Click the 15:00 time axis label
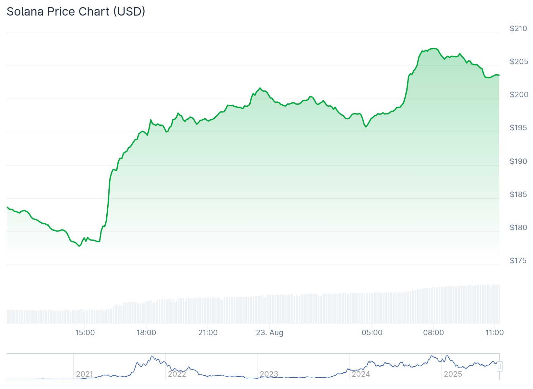The image size is (533, 389). coord(85,333)
